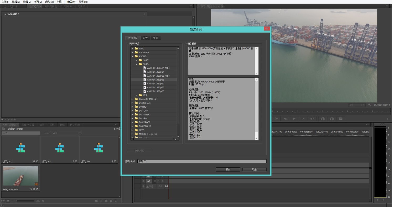
Task: Click new bin folder icon in project panel
Action: (x=106, y=201)
